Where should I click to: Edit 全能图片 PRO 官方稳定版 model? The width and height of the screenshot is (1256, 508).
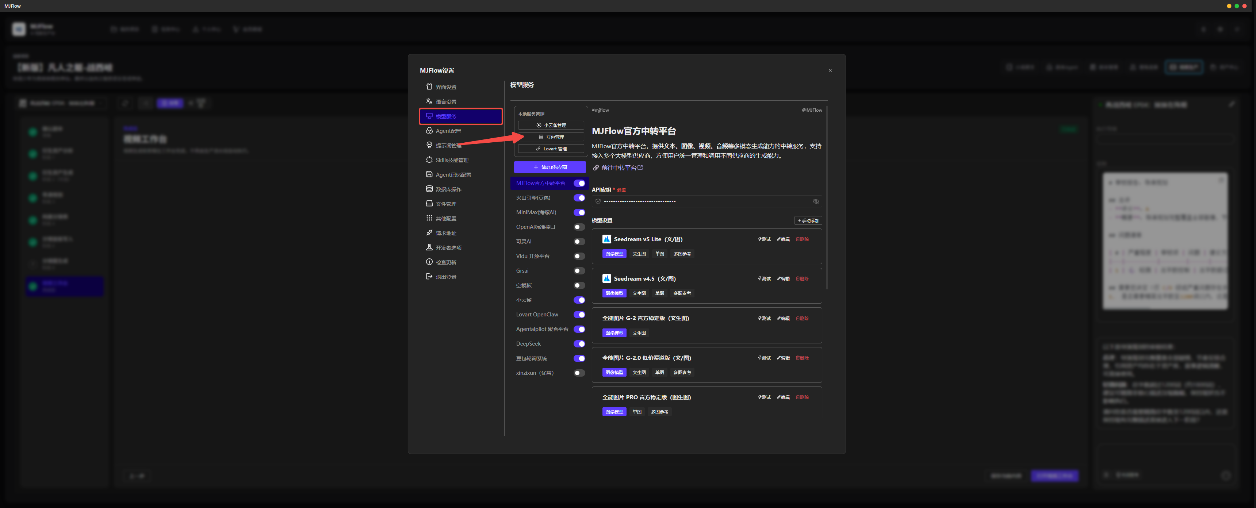783,397
